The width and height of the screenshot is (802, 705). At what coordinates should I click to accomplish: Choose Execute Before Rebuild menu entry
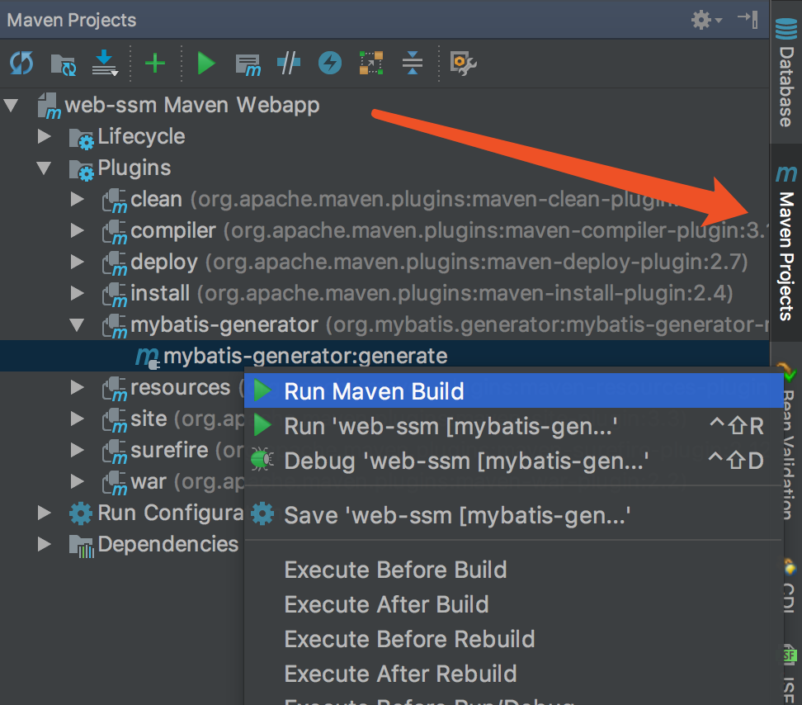(x=513, y=639)
